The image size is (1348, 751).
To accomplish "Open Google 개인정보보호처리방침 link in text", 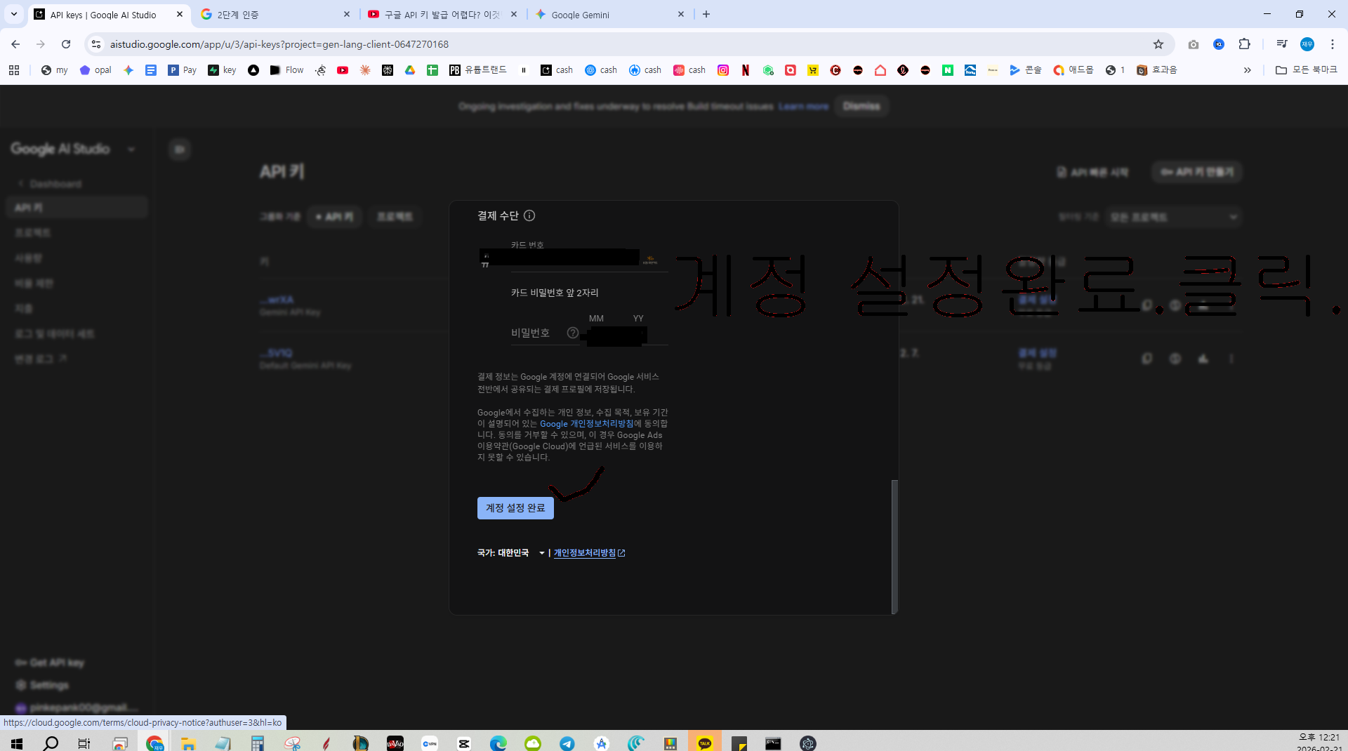I will point(586,424).
